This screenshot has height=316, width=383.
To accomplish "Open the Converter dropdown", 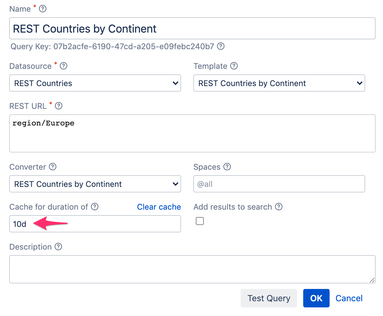I will point(95,184).
